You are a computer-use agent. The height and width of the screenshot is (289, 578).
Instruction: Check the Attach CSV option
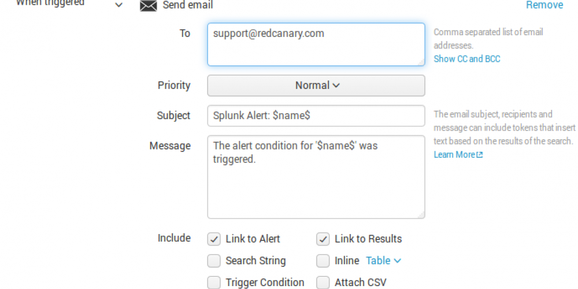tap(323, 283)
